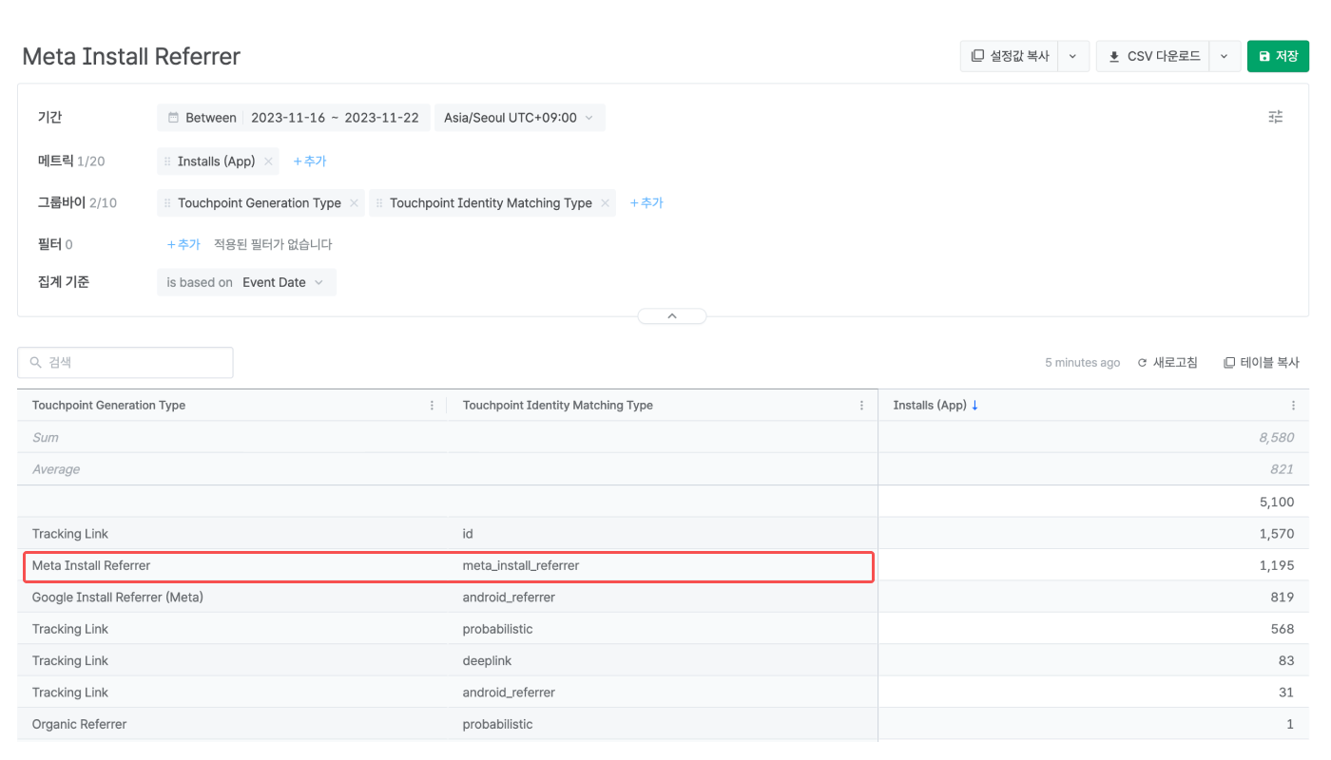Add a filter with +추가
This screenshot has height=760, width=1331.
point(183,244)
